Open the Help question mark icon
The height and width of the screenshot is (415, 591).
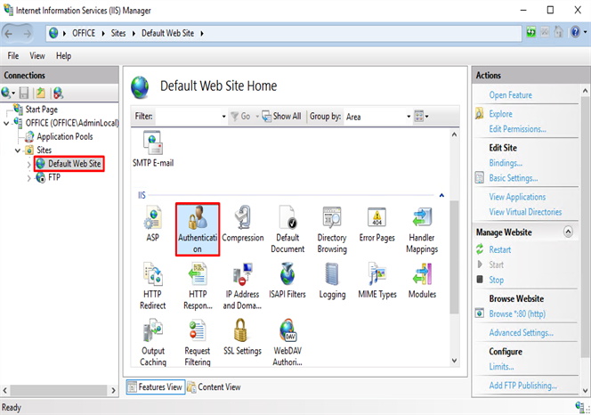575,32
